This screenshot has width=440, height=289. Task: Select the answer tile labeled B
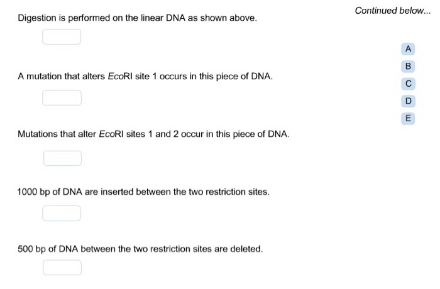click(x=408, y=67)
